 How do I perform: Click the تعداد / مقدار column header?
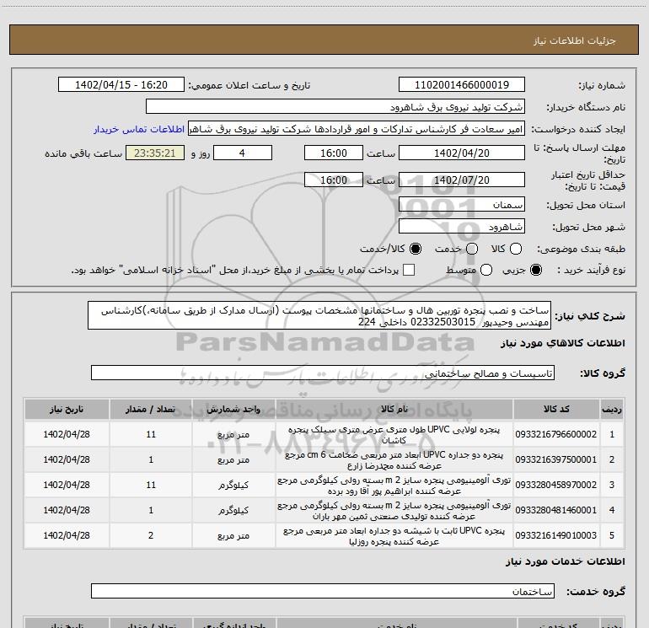[x=151, y=410]
